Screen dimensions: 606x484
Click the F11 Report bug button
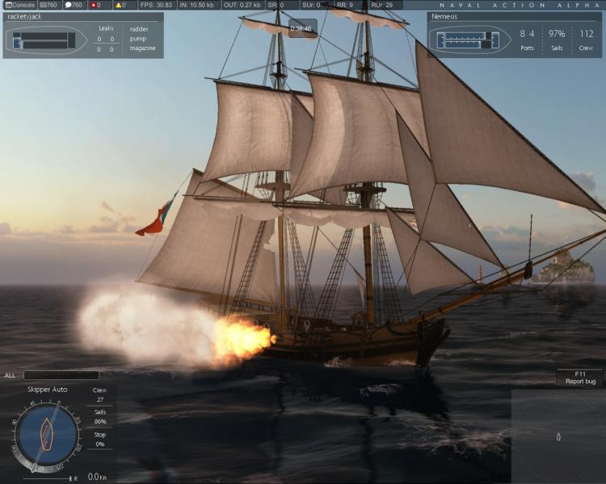click(x=580, y=378)
